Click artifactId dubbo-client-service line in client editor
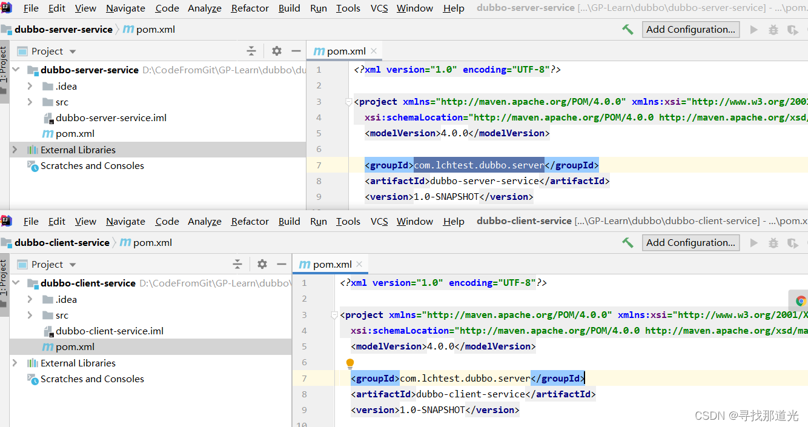The width and height of the screenshot is (808, 427). [x=473, y=394]
